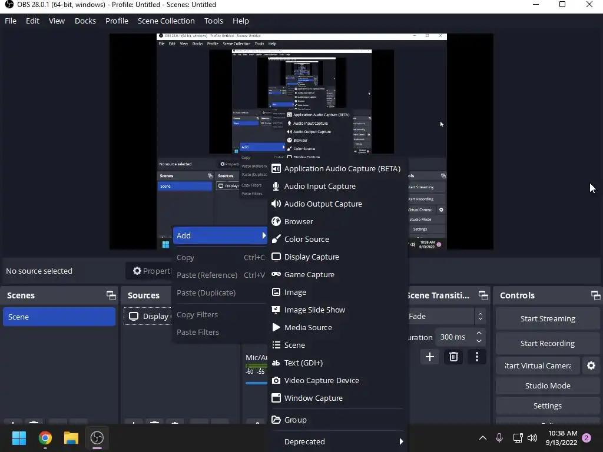The width and height of the screenshot is (603, 452).
Task: Click the system tray volume icon
Action: click(532, 438)
